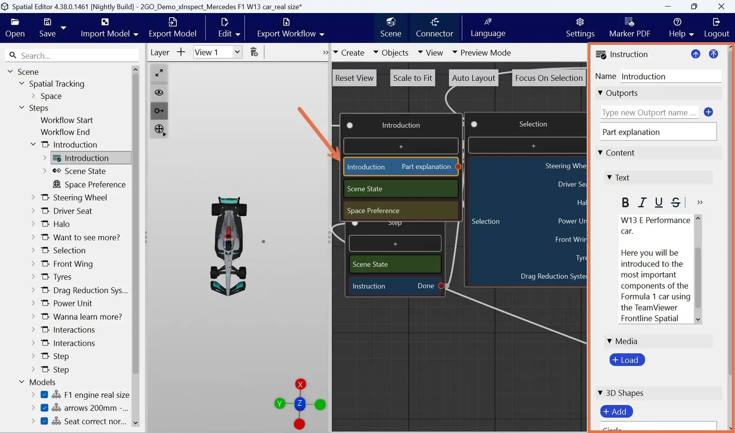This screenshot has height=433, width=735.
Task: Click the Part explanation outport connector dot
Action: [458, 167]
